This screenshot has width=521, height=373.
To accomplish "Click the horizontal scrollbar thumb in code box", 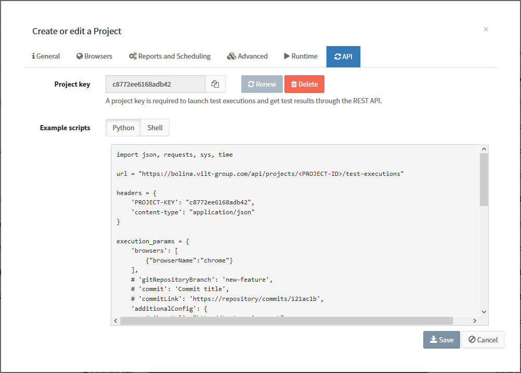I will tap(286, 321).
